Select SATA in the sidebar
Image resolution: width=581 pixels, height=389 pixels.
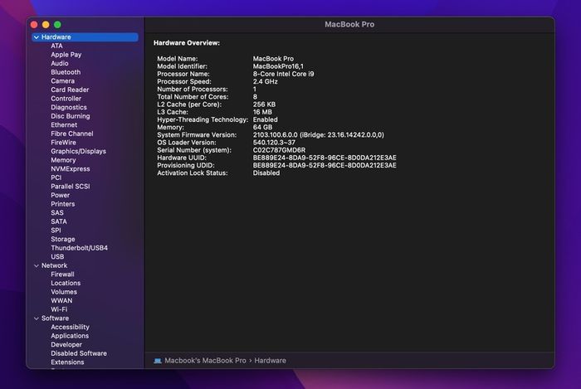tap(59, 221)
